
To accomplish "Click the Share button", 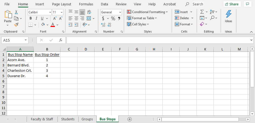I will point(232,4).
